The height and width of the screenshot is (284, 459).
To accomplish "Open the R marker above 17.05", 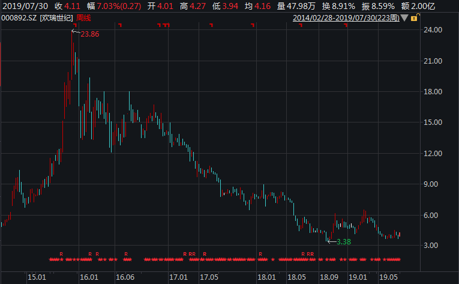I will tap(205, 254).
